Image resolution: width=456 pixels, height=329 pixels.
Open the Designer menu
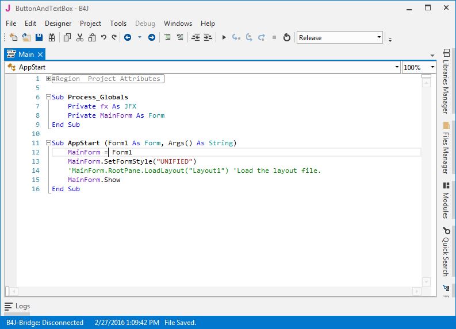pos(58,24)
